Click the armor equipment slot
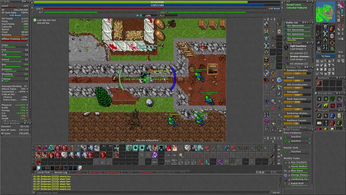The image size is (346, 195). 325,33
